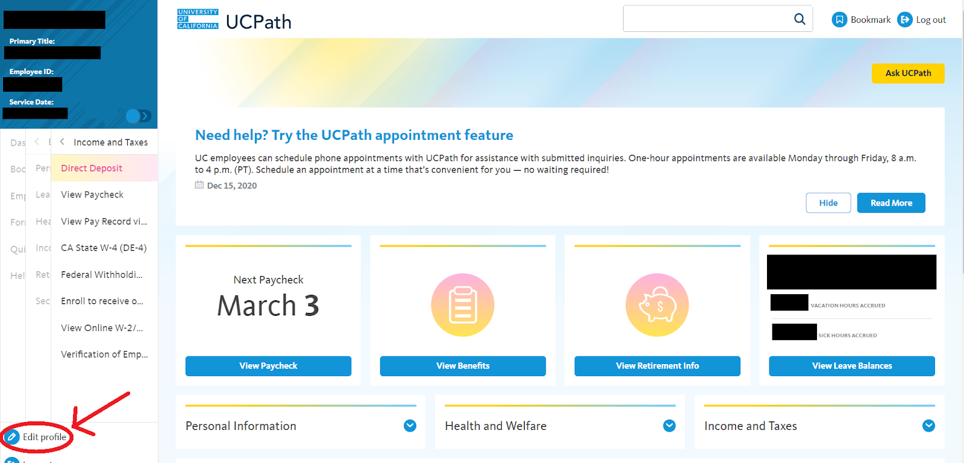Click the View Leave Balances button
964x463 pixels.
[851, 366]
